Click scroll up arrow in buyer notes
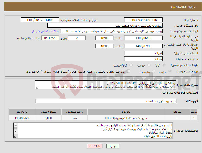202x153 pixels. [x=16, y=125]
